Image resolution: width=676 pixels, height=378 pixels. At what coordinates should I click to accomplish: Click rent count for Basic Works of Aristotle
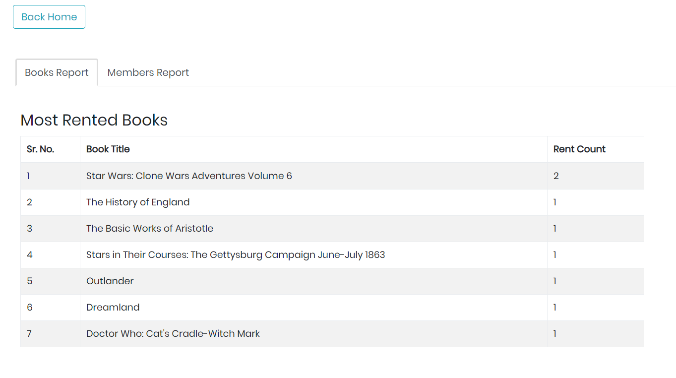click(555, 228)
